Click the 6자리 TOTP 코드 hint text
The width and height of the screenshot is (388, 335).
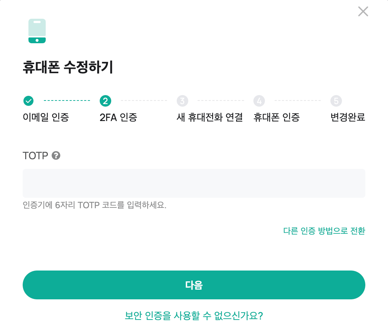click(x=94, y=205)
